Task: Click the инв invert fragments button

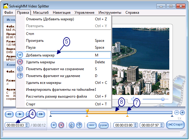Action: tap(92, 125)
